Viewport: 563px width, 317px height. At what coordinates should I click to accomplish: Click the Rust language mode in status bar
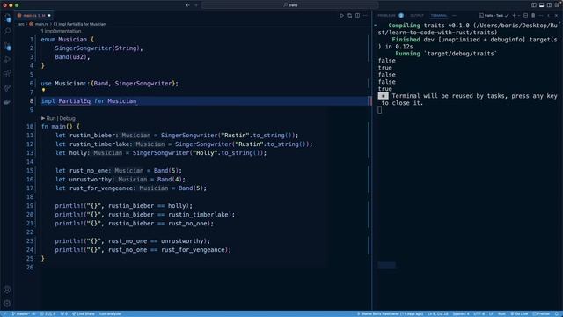click(501, 313)
